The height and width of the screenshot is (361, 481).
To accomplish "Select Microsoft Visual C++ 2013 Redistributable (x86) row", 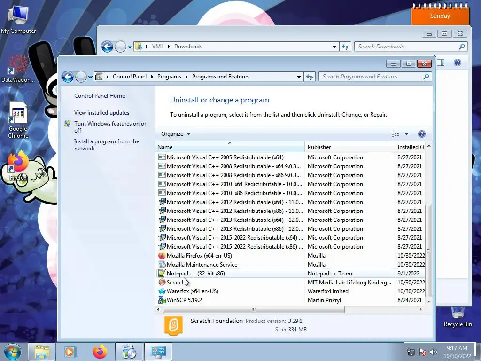I will tap(291, 229).
